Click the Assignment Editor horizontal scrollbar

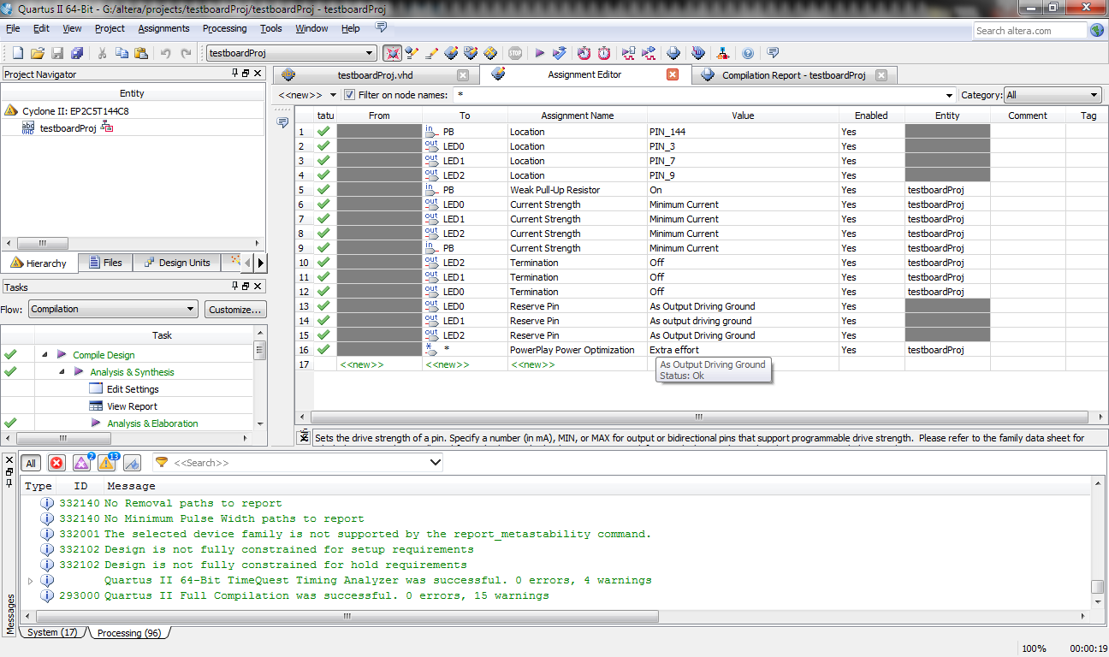[697, 417]
